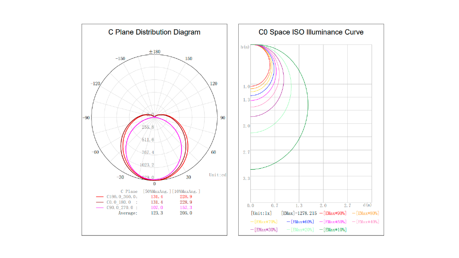This screenshot has width=459, height=258.
Task: Click the [EMax]=1278.215 value label
Action: click(298, 213)
